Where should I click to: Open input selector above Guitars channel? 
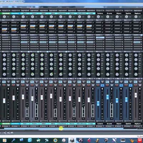100,11
